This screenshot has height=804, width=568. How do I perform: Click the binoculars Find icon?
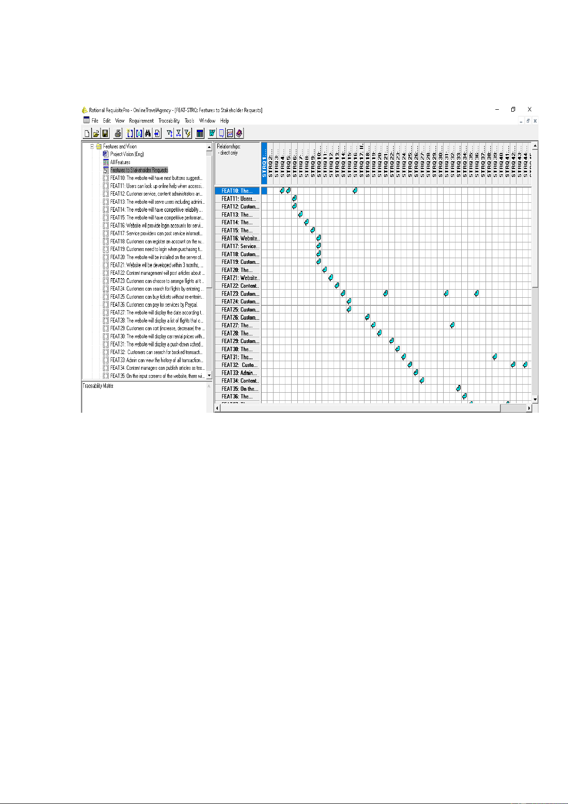148,134
